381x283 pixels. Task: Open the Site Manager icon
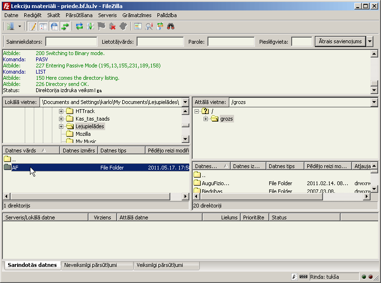10,26
